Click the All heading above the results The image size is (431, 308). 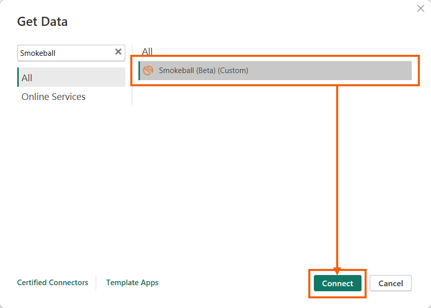coord(147,51)
